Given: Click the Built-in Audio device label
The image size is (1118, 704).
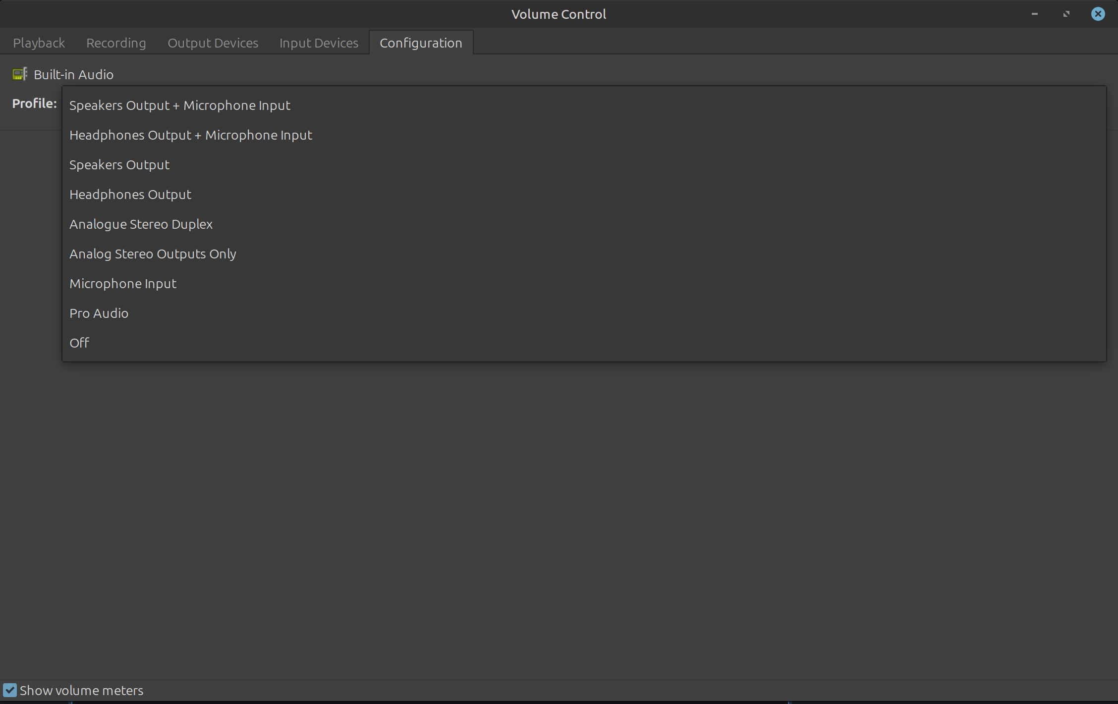Looking at the screenshot, I should click(73, 75).
